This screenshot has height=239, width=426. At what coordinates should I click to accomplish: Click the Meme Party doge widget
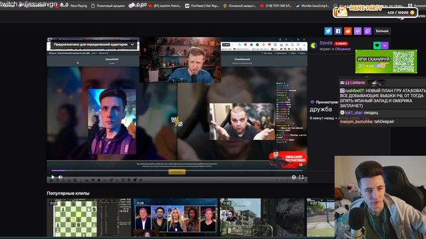(x=375, y=11)
